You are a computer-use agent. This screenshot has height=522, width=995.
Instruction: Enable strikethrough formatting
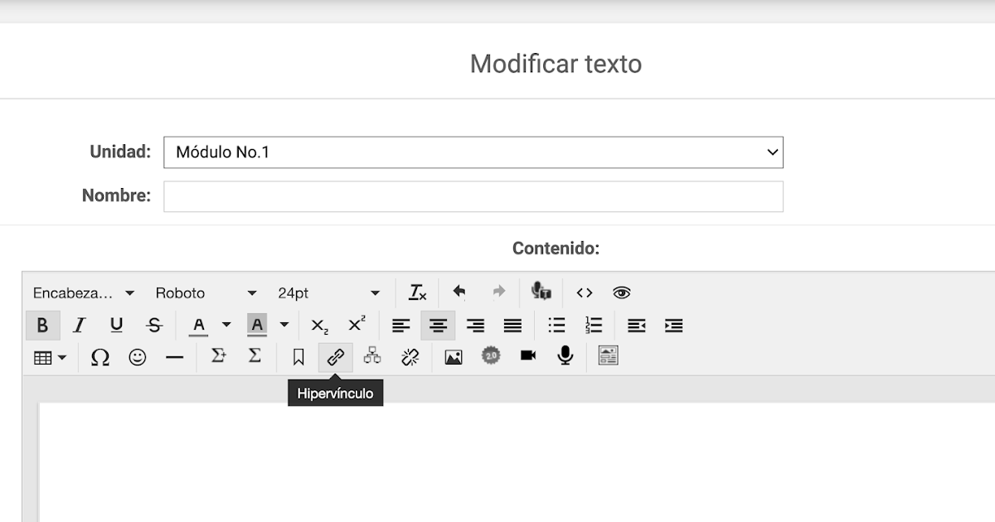tap(153, 325)
